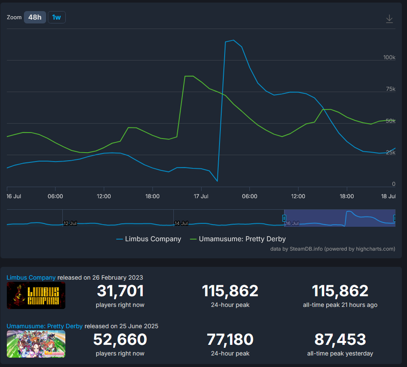Toggle Limbus Company series in legend
The width and height of the screenshot is (407, 367).
click(149, 239)
